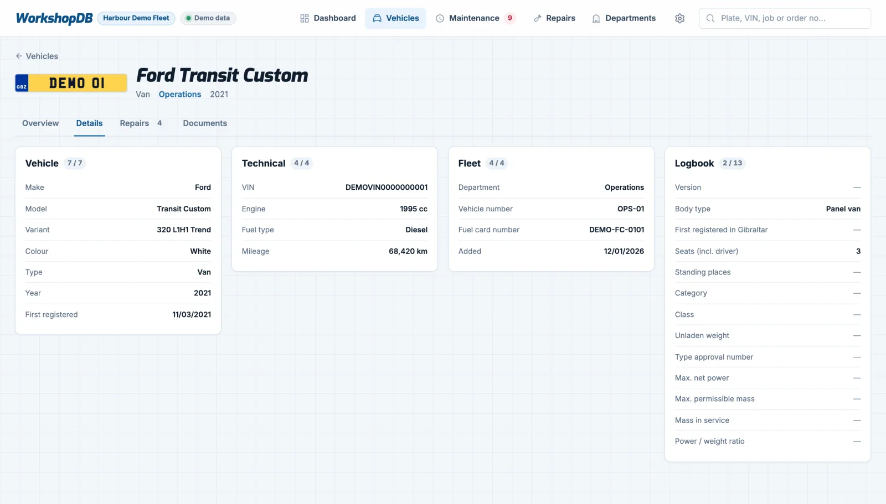Click the Departments building icon
The height and width of the screenshot is (504, 886).
pyautogui.click(x=596, y=18)
